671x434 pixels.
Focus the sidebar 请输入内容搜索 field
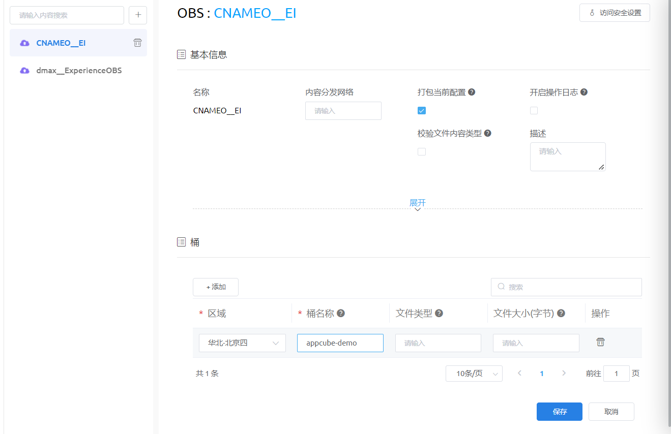[67, 15]
